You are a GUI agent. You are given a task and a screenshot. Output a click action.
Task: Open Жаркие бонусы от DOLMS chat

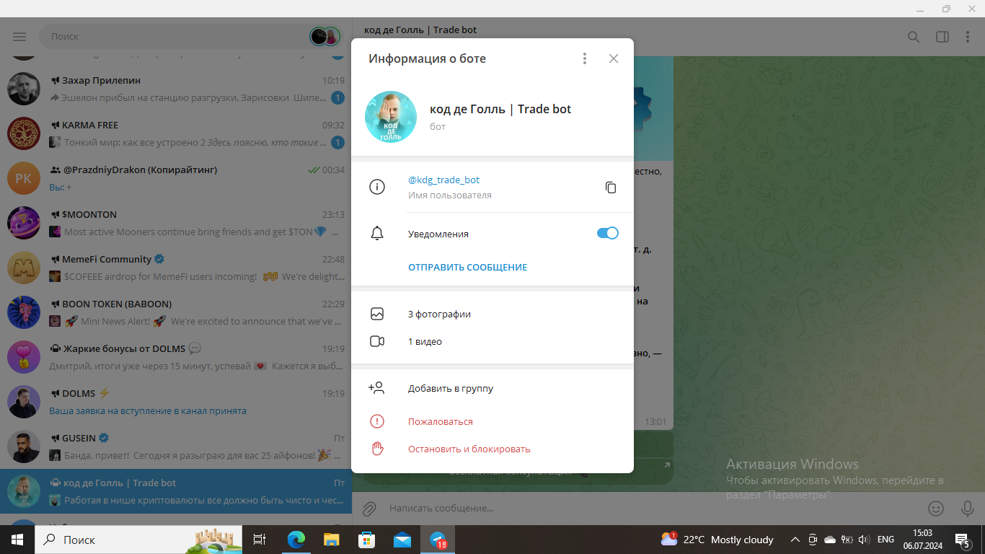click(176, 357)
